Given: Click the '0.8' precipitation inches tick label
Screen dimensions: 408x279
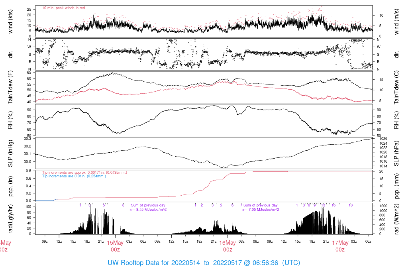Looking at the screenshot, I should [x=29, y=171].
